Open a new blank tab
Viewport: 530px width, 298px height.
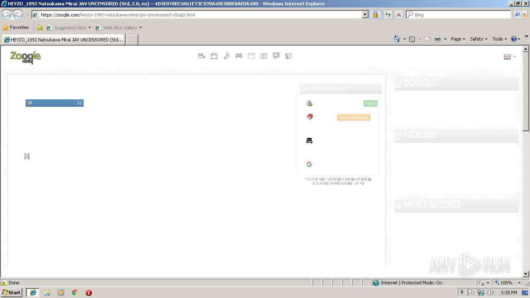pyautogui.click(x=132, y=40)
